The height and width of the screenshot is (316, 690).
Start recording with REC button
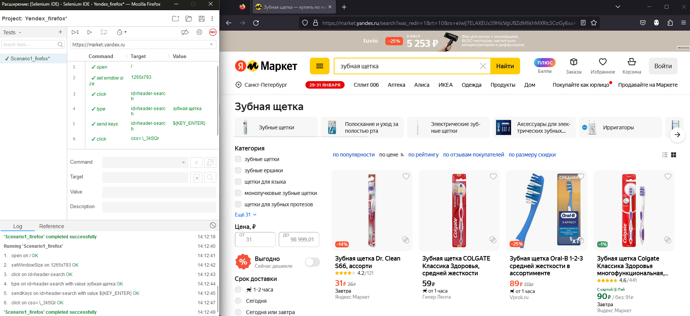[213, 32]
